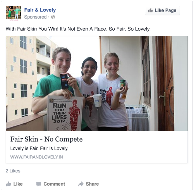This screenshot has height=191, width=194.
Task: Click the arrow share icon
Action: point(81,184)
